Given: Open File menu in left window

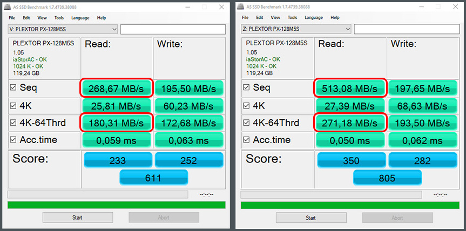Looking at the screenshot, I should [12, 18].
